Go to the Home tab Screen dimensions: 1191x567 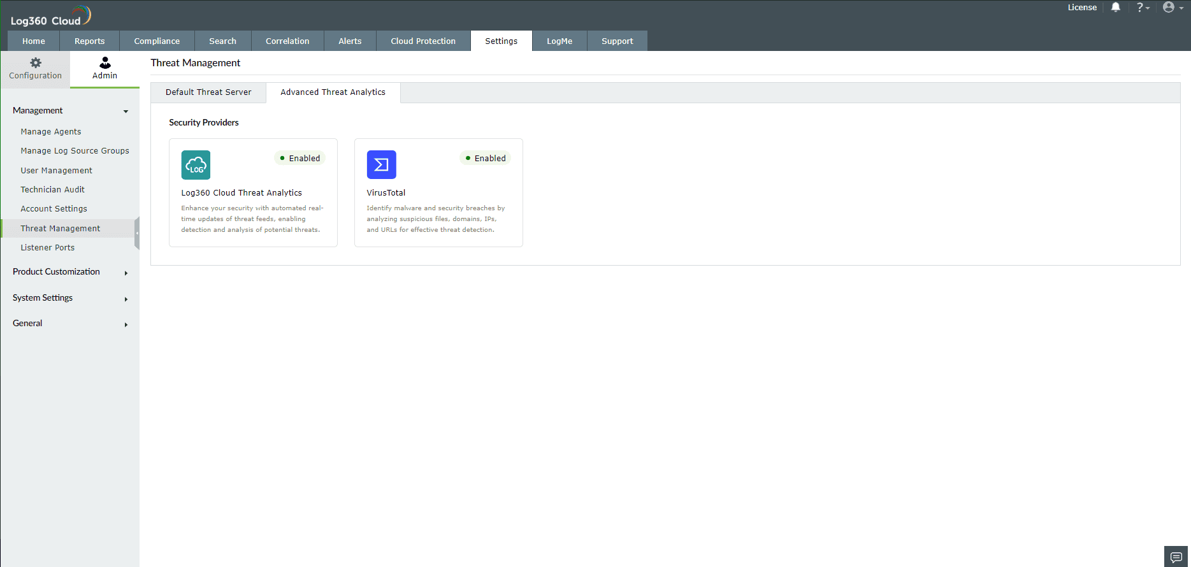click(34, 41)
